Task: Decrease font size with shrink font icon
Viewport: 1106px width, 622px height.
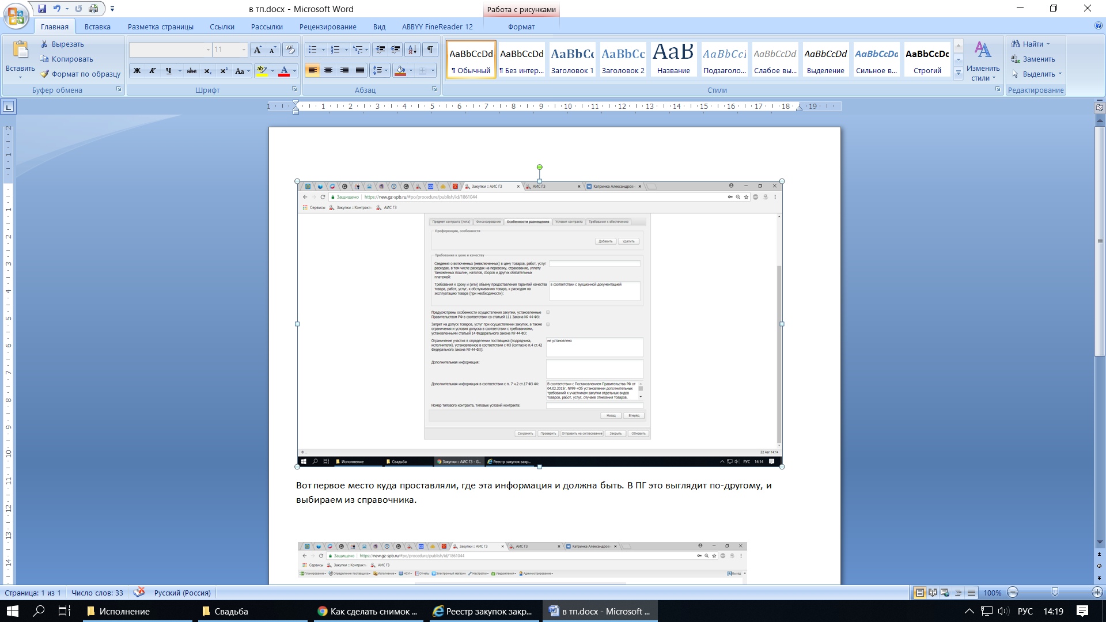Action: click(x=273, y=50)
